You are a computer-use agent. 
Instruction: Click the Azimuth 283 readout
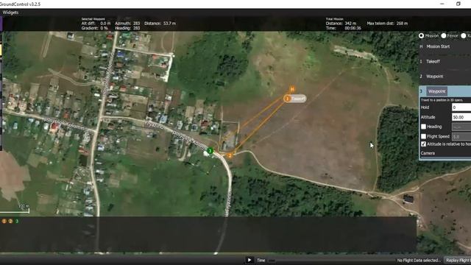coord(127,24)
